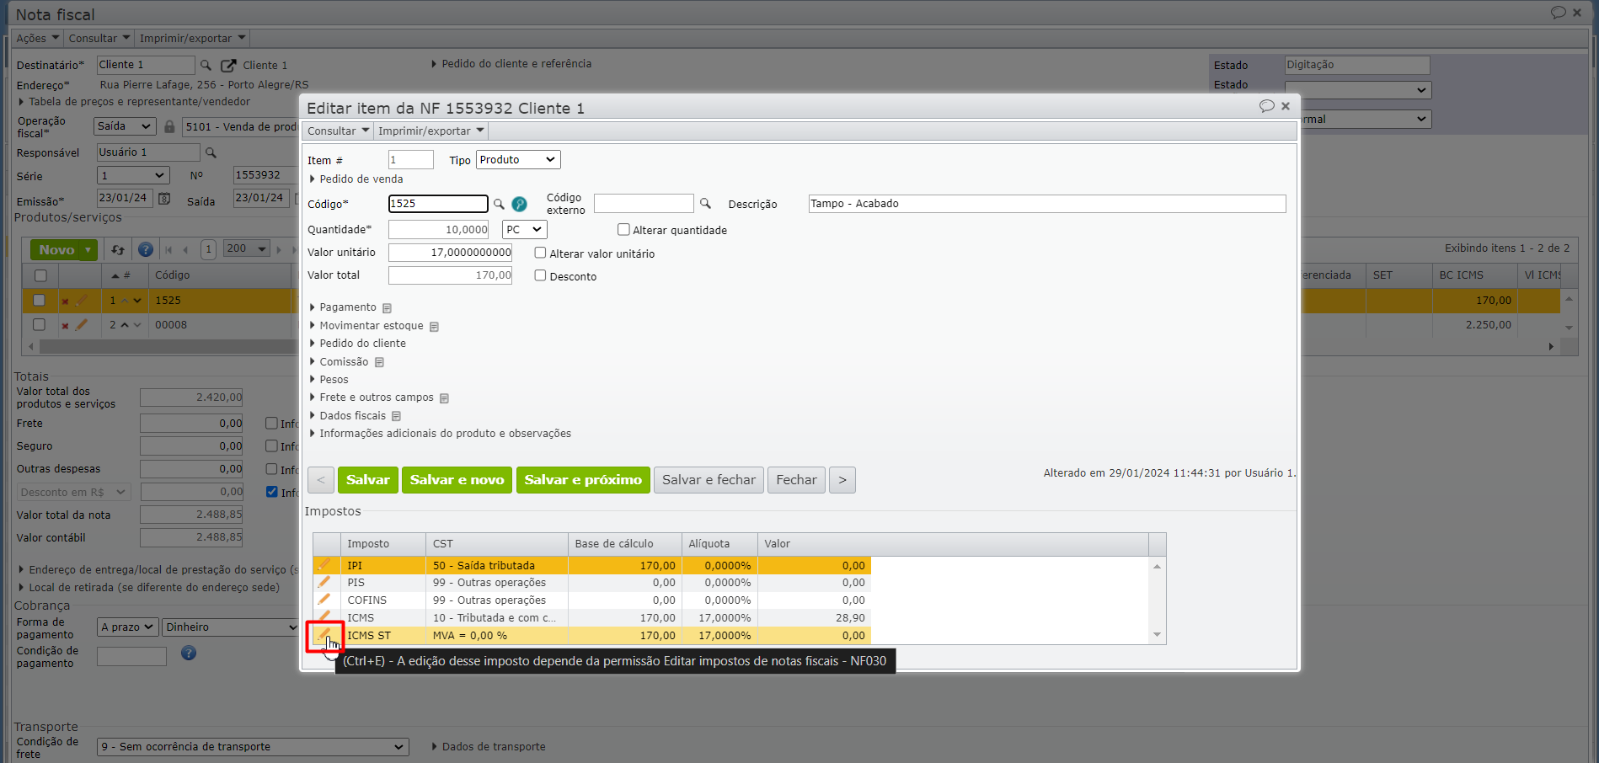Expand Informações adicionais do produto e observações
The width and height of the screenshot is (1599, 763).
coord(441,434)
